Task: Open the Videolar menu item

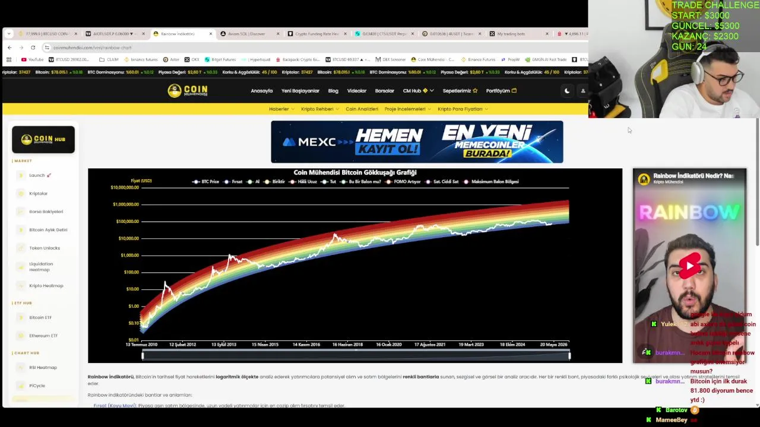Action: pos(357,91)
